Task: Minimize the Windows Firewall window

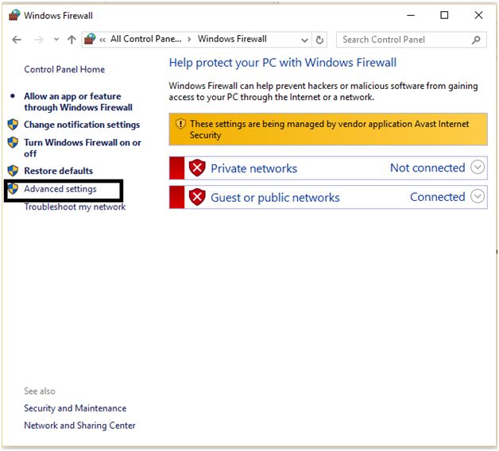Action: [x=411, y=15]
